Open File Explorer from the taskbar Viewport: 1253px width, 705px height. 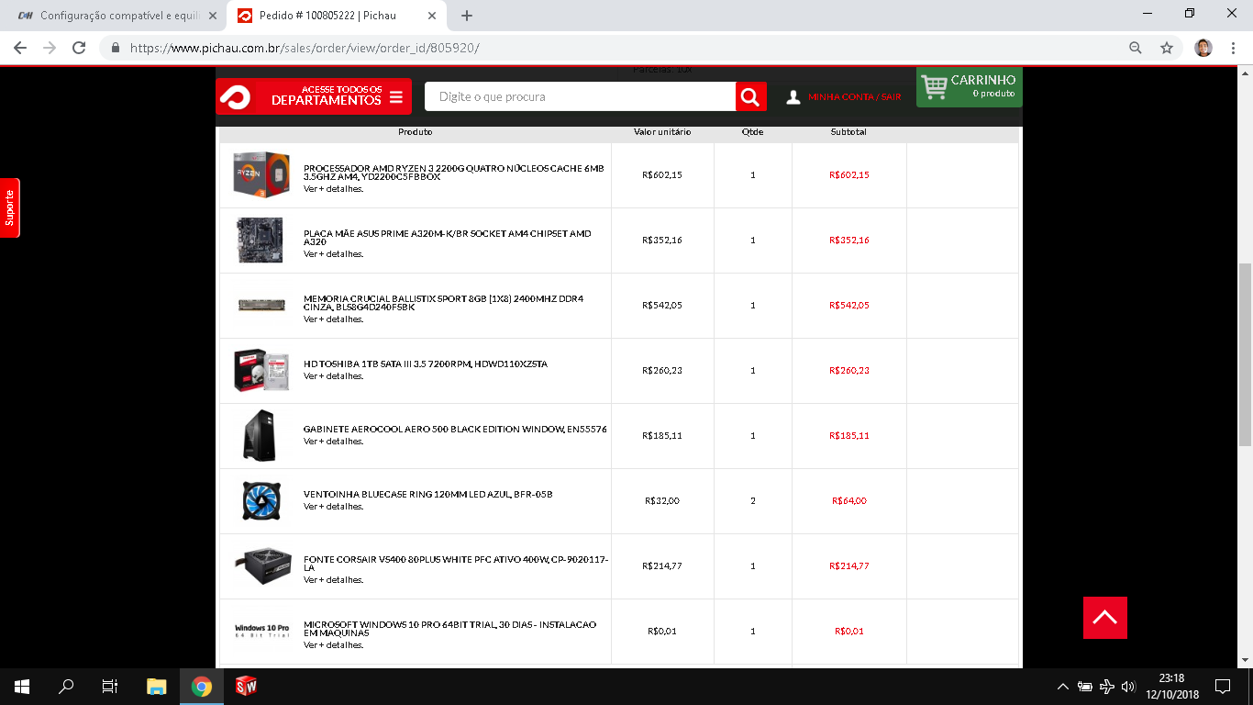[157, 686]
